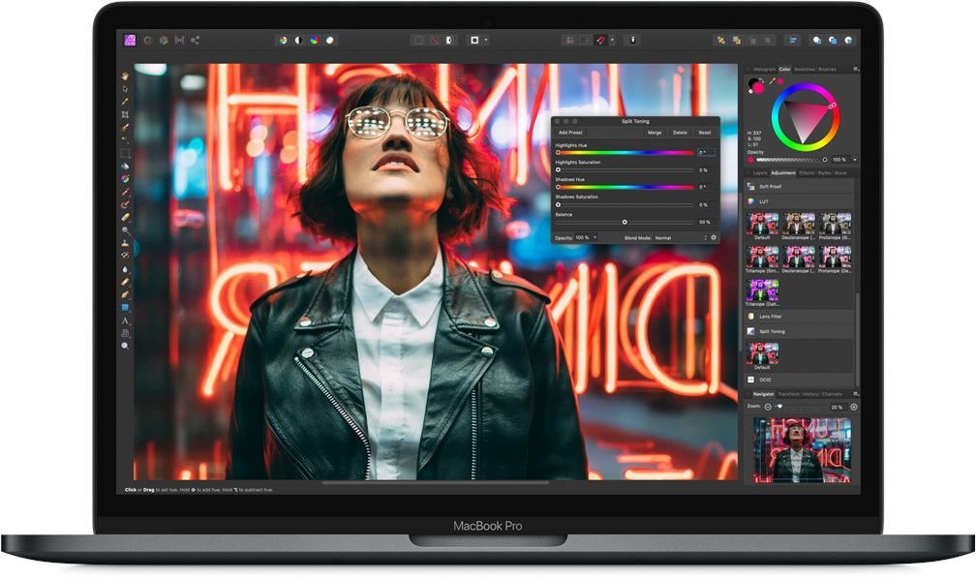The width and height of the screenshot is (977, 580).
Task: Expand the Opacity dropdown in Split Toning
Action: coord(595,237)
